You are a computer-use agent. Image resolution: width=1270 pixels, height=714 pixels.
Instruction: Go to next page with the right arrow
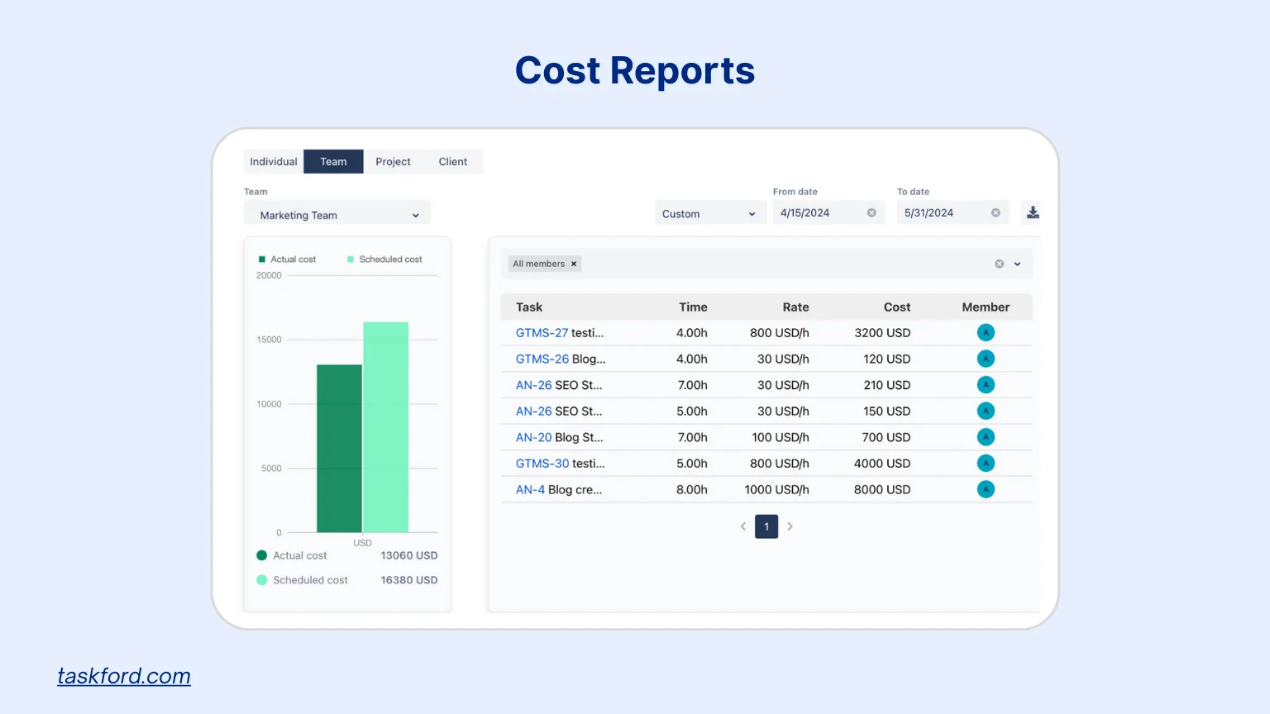click(x=790, y=526)
